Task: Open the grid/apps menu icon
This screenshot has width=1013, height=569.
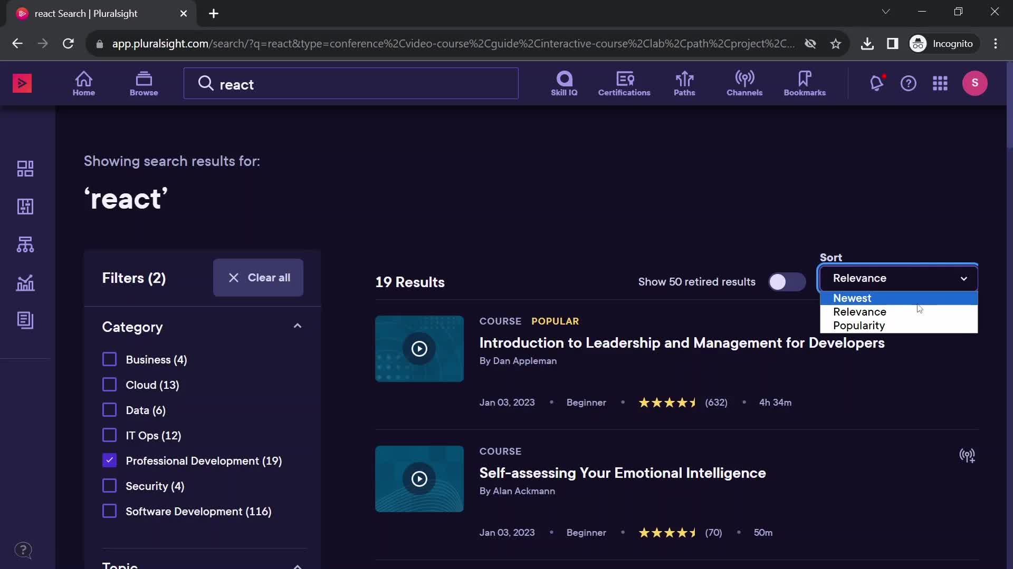Action: (x=939, y=83)
